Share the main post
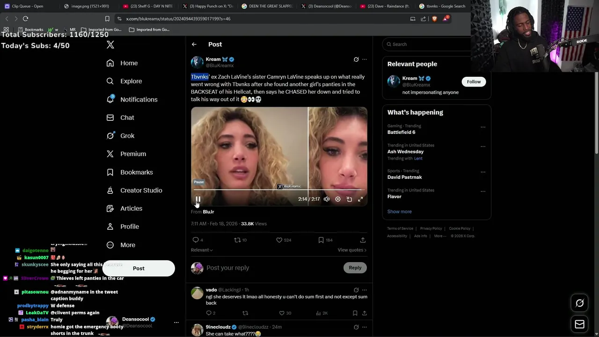This screenshot has height=337, width=599. [x=363, y=240]
